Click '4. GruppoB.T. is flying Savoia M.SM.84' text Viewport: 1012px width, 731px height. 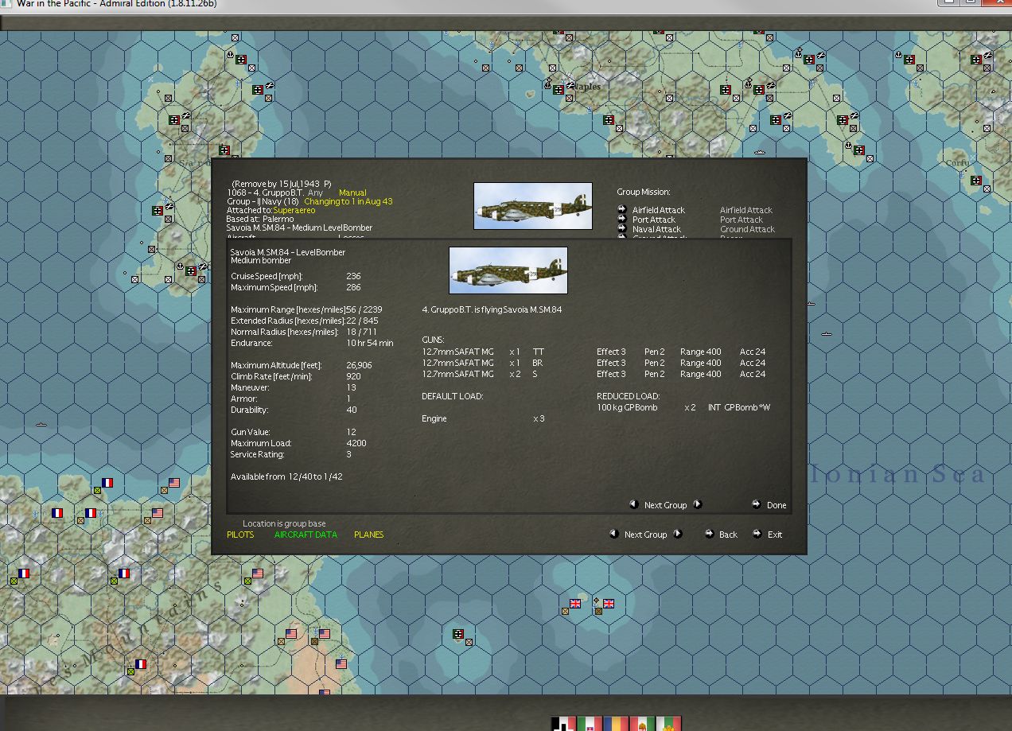[491, 309]
